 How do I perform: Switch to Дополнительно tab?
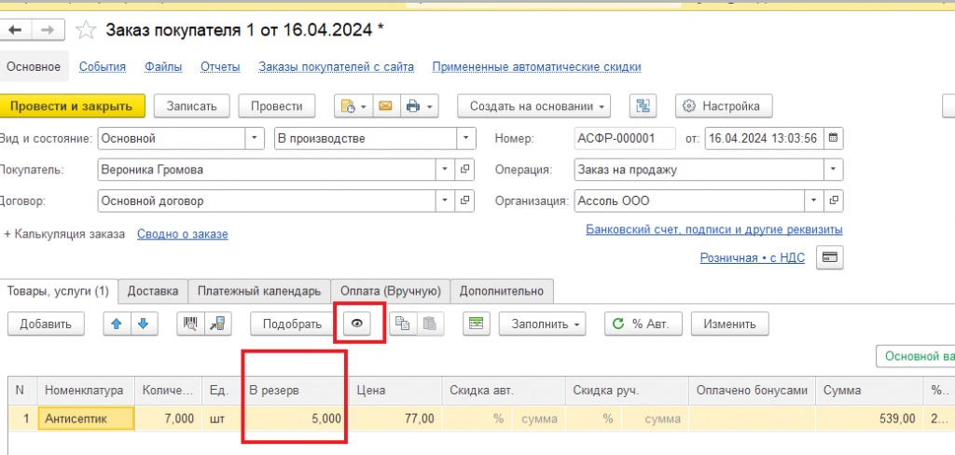(x=501, y=291)
